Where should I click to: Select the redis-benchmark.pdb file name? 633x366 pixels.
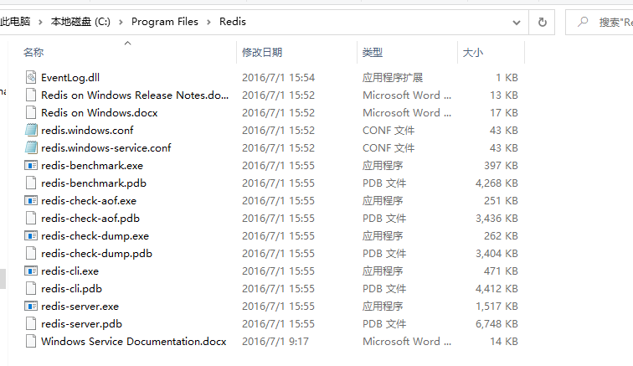94,183
